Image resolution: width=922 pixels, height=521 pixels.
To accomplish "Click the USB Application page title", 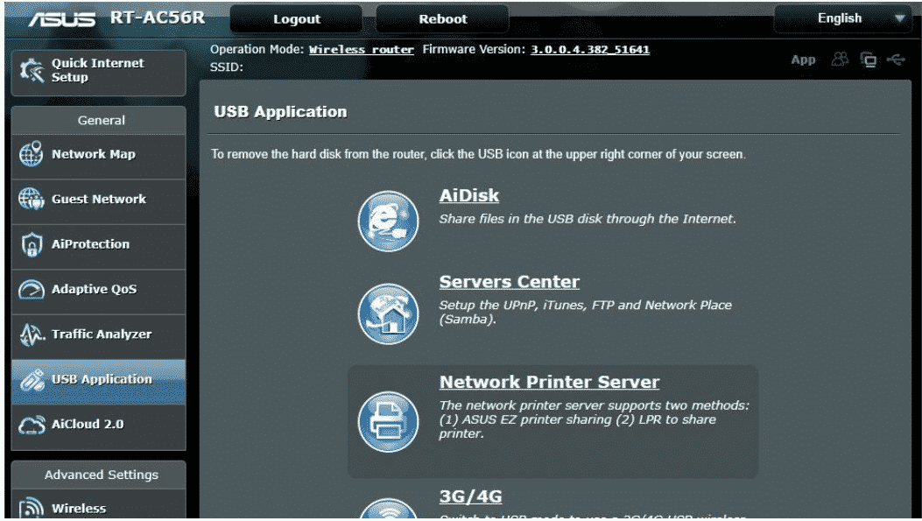I will tap(280, 112).
